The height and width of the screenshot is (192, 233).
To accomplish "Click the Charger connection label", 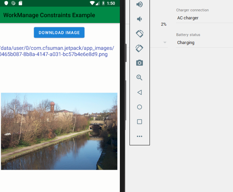I will pos(192,10).
